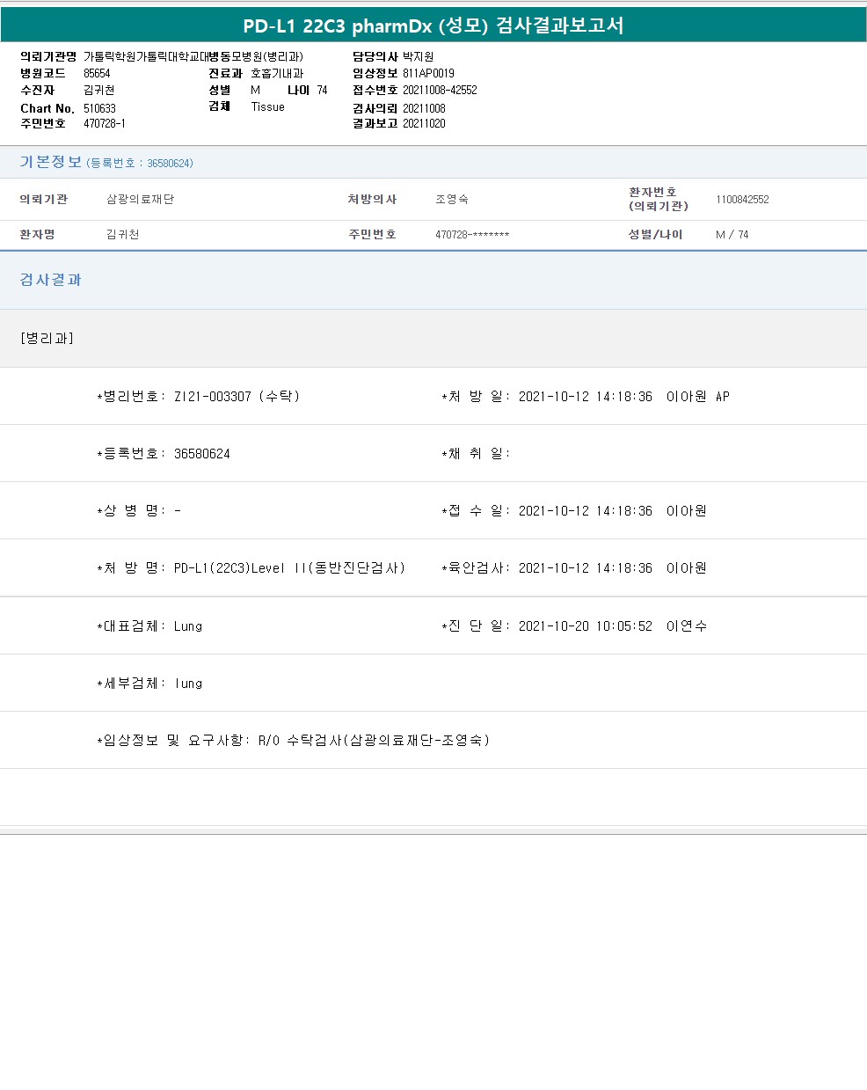
Task: Select the 의뢰기관 value 삼광의료재단
Action: (x=140, y=200)
